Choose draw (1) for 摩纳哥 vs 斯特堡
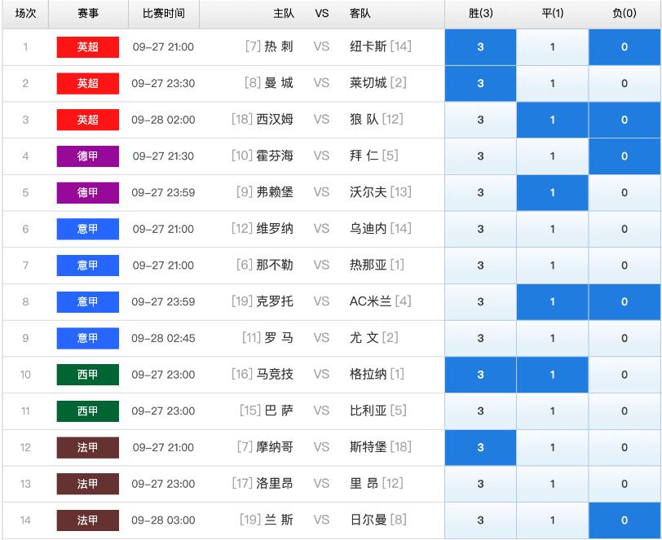662x540 pixels. click(552, 448)
